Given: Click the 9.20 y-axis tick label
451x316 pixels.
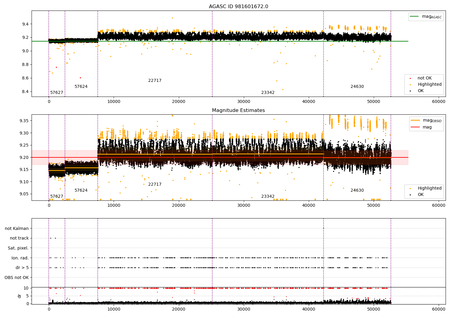Looking at the screenshot, I should 24,157.
